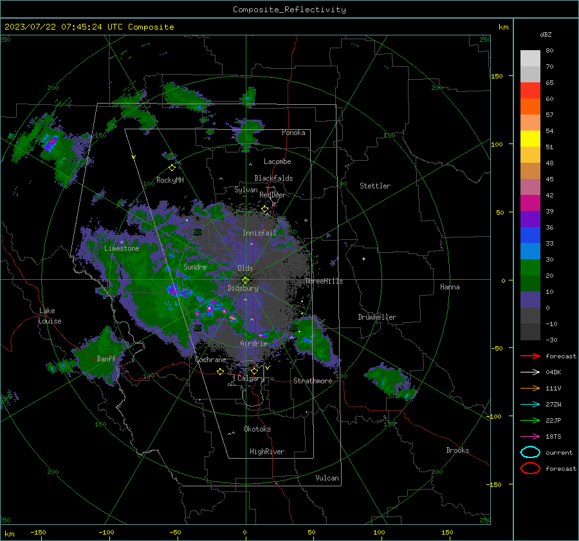The width and height of the screenshot is (579, 541).
Task: Click the red forecast arrow in legend
Action: [x=530, y=356]
